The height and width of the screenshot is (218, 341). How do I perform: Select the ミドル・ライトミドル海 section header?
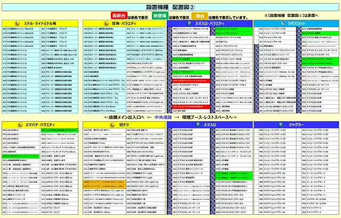tap(40, 23)
